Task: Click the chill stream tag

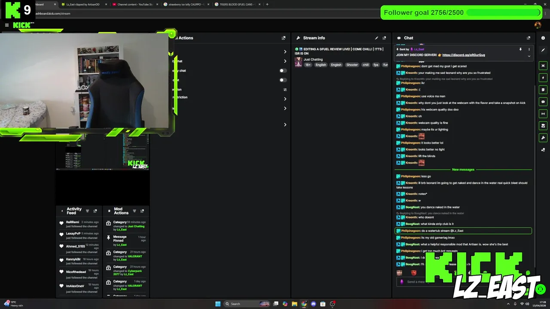Action: (365, 65)
